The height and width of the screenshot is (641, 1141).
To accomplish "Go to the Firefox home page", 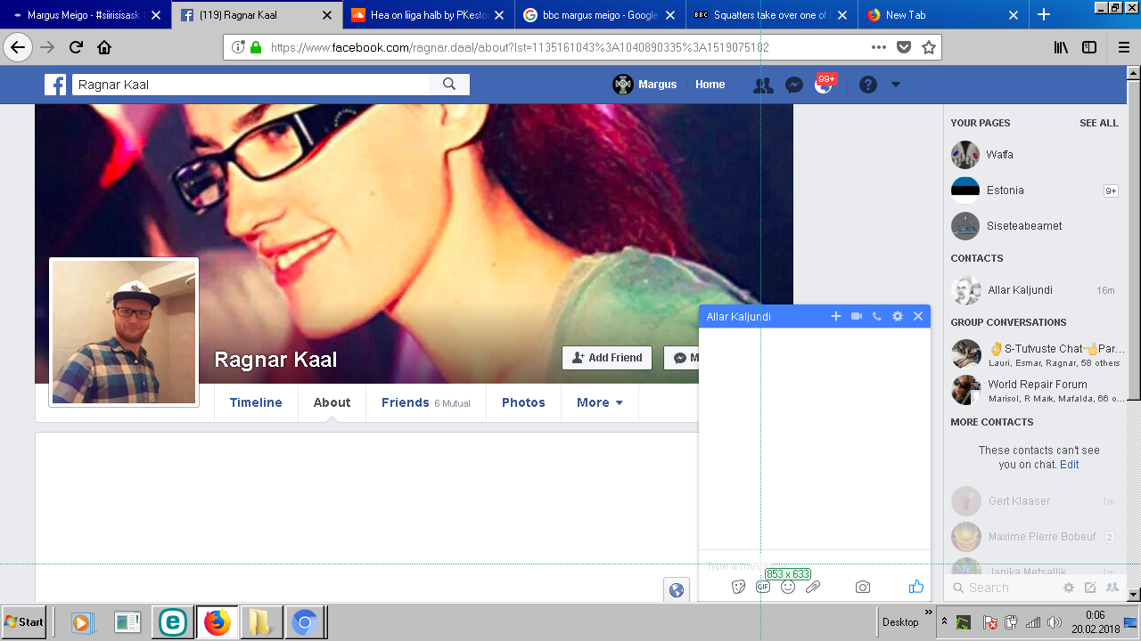I will pos(104,47).
